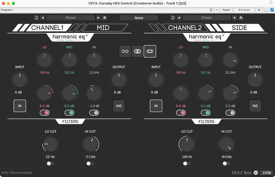The image size is (275, 177).
Task: Open settings gear next to version
Action: point(256,173)
